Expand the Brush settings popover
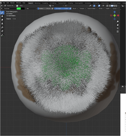 pos(75,8)
